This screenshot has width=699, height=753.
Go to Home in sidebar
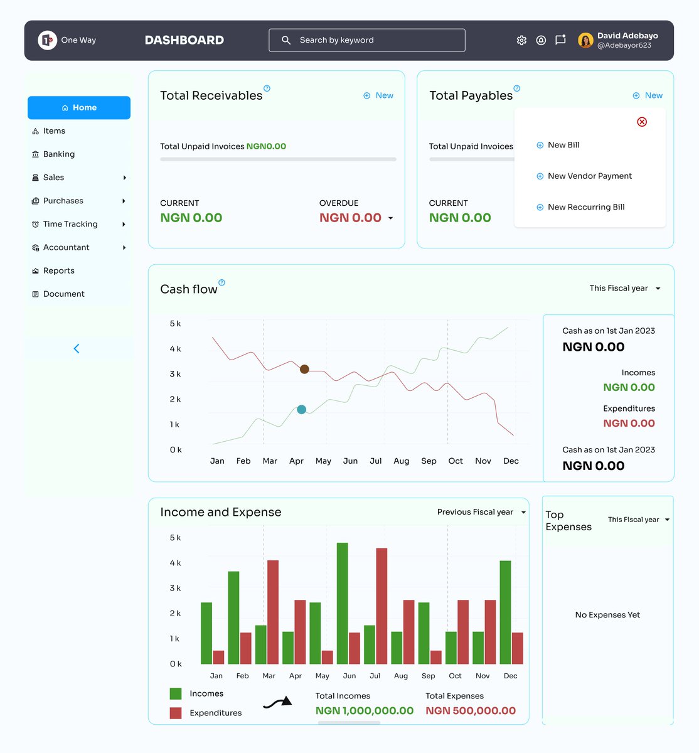tap(79, 107)
